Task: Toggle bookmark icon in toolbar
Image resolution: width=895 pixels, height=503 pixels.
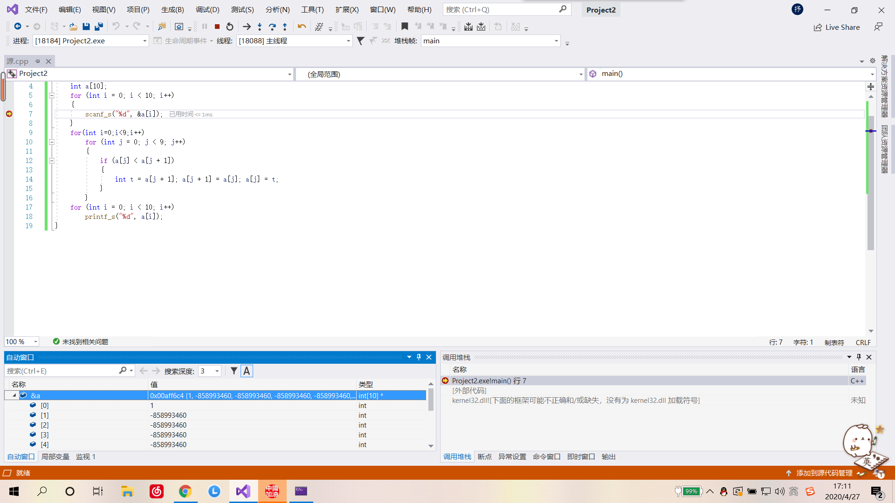Action: [405, 27]
